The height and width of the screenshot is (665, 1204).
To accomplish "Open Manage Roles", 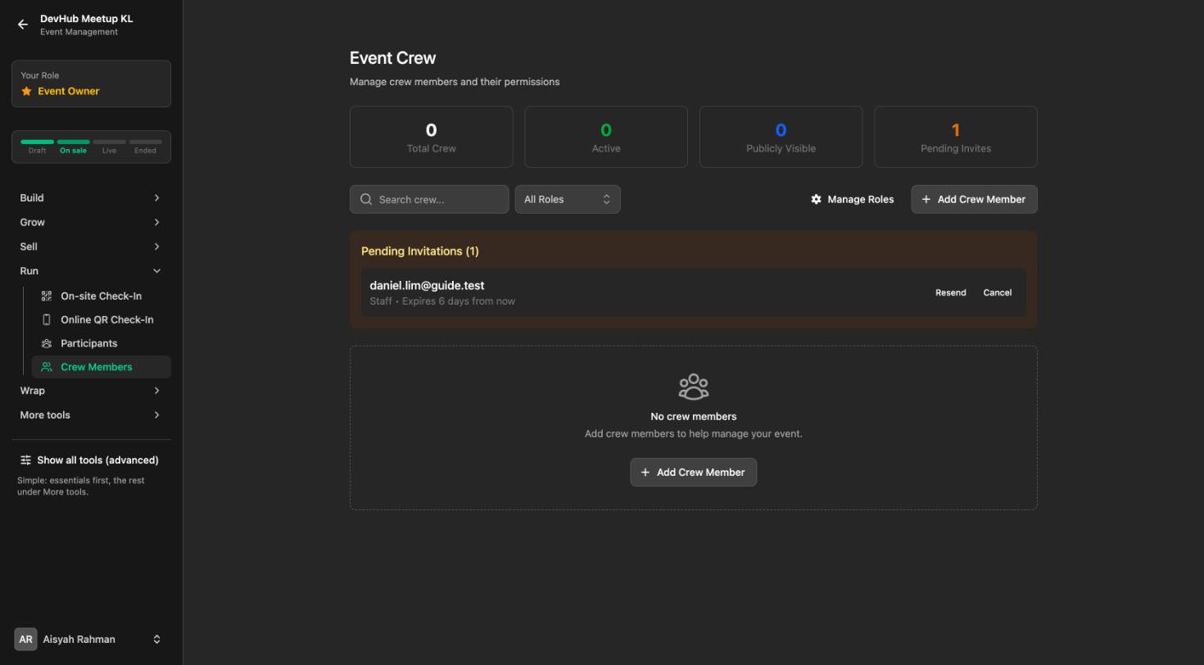I will (x=853, y=199).
